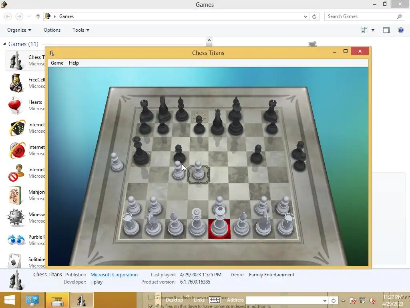
Task: Click the Chess Titans title bar icon
Action: click(x=52, y=53)
